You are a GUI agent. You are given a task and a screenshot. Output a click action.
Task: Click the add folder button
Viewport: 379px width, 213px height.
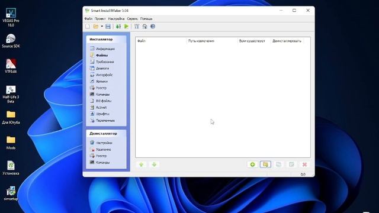[265, 164]
